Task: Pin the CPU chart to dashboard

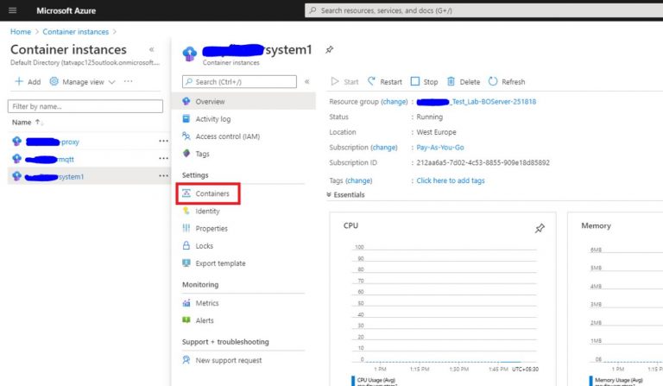Action: [x=540, y=228]
